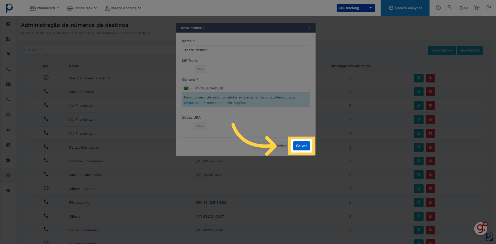Switch to Speech Analytics tab

pyautogui.click(x=405, y=8)
